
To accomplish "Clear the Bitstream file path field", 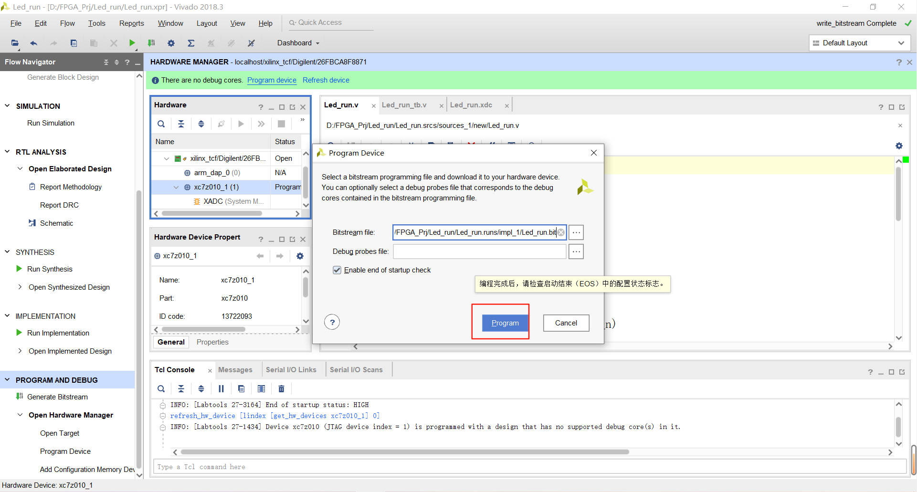I will pos(561,232).
